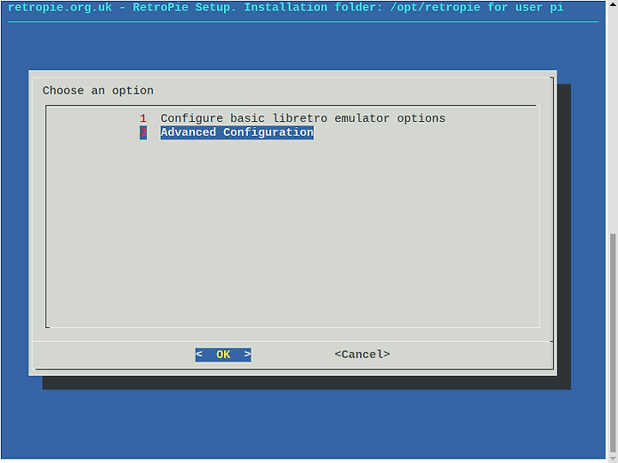Viewport: 618px width, 463px height.
Task: Click the RetroPie Setup title text
Action: point(286,7)
